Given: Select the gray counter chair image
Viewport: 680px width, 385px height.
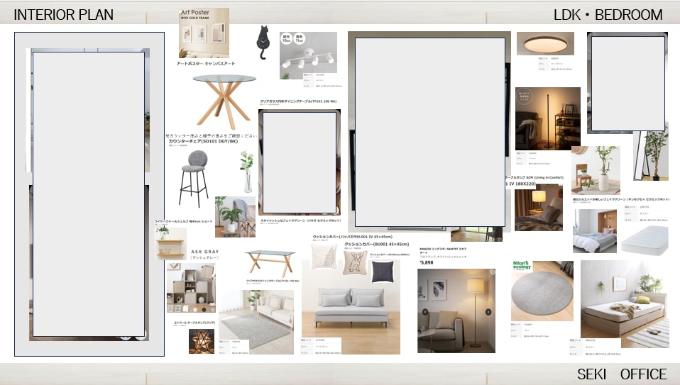Looking at the screenshot, I should (x=194, y=177).
